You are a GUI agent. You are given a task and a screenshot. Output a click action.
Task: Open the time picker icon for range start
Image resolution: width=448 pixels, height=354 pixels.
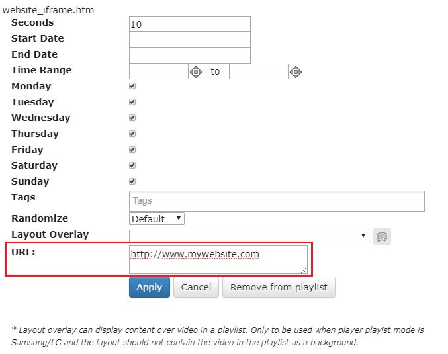[x=196, y=72]
